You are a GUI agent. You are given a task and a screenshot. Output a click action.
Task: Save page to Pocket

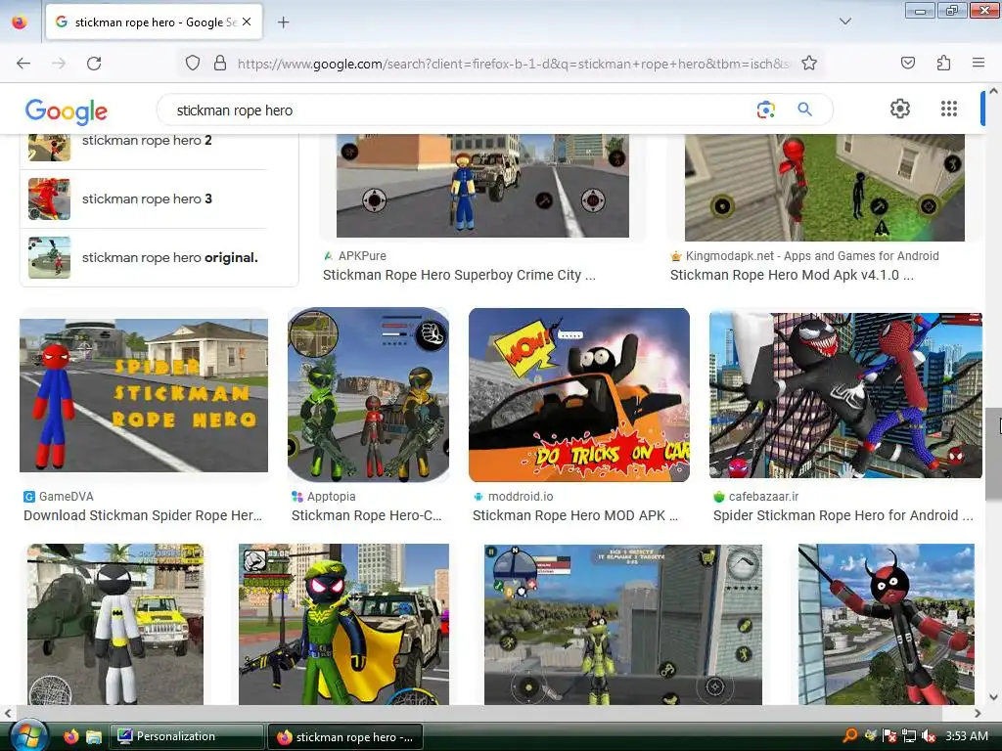907,63
